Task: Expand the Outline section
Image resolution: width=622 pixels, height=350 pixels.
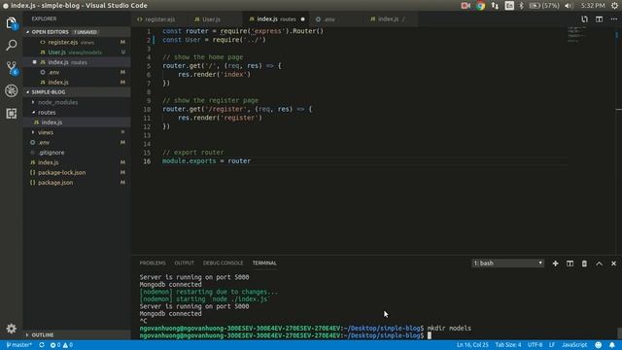Action: coord(77,334)
